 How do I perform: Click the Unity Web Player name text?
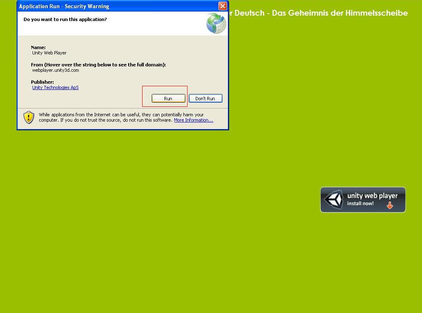[49, 53]
